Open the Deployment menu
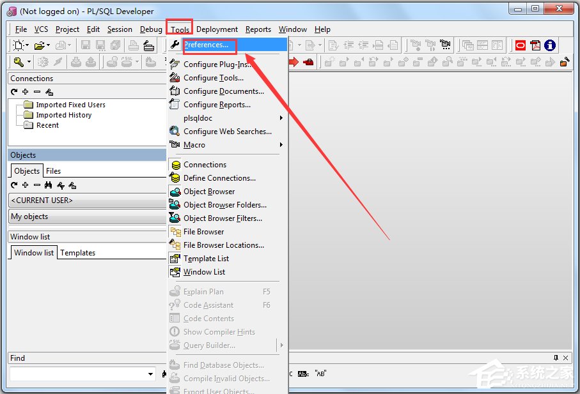The height and width of the screenshot is (394, 580). pyautogui.click(x=217, y=29)
